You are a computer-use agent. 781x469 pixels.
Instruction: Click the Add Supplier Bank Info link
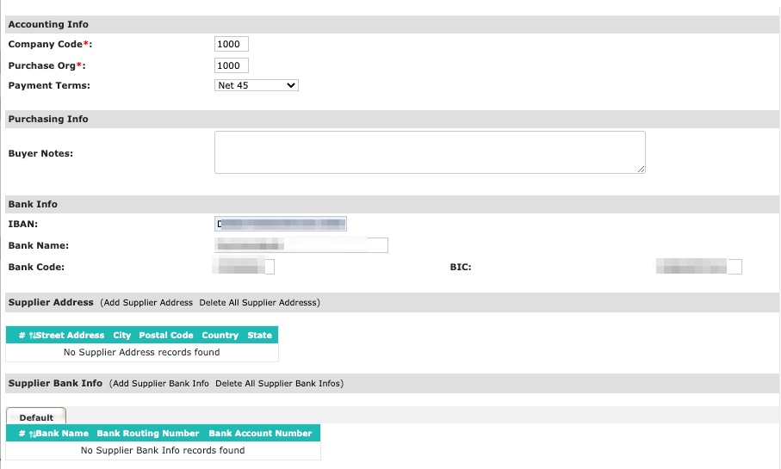pos(160,383)
